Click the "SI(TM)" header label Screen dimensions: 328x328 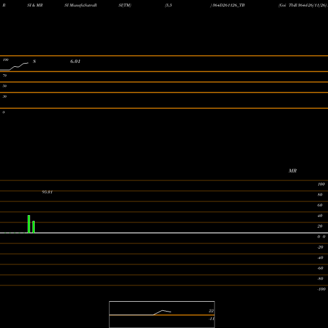[125, 5]
